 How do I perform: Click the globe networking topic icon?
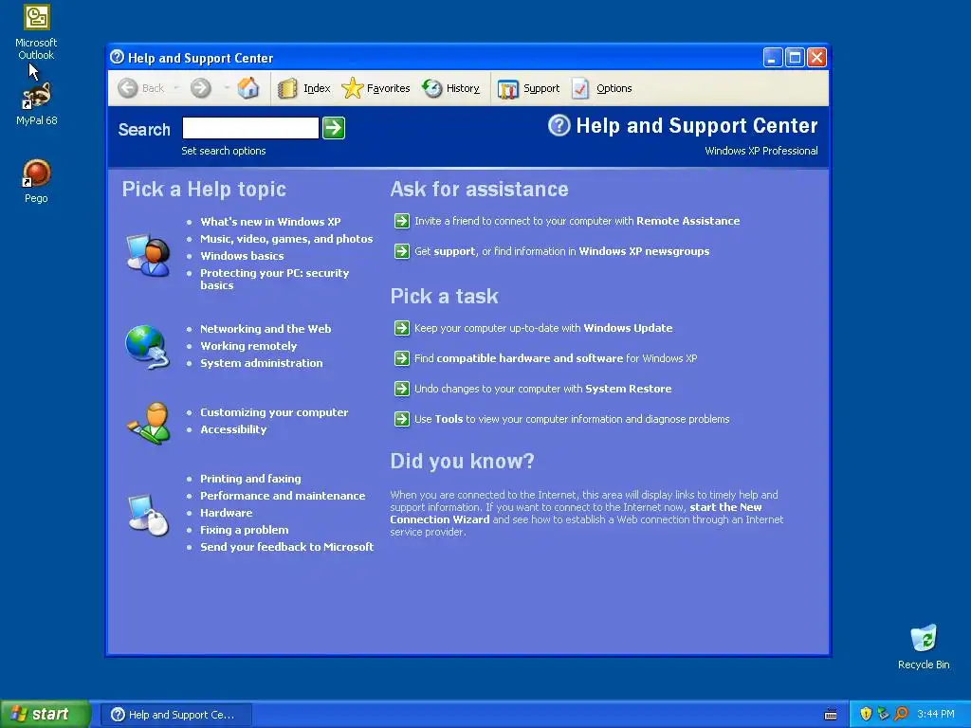pyautogui.click(x=147, y=347)
